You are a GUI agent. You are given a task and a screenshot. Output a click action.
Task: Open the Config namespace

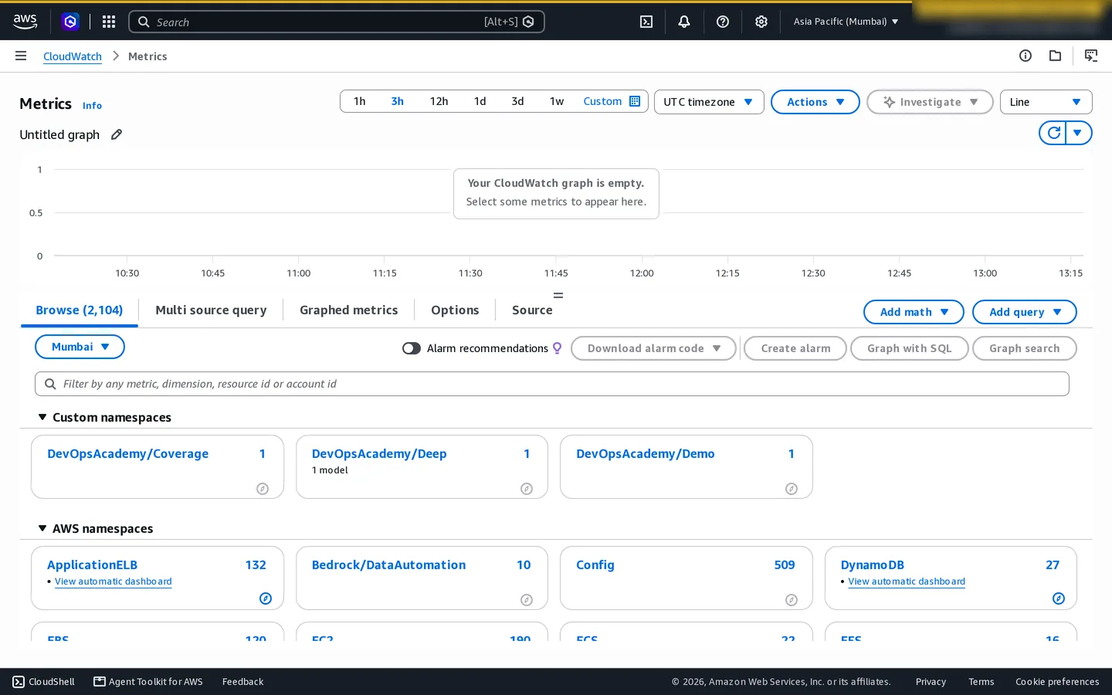(x=595, y=564)
